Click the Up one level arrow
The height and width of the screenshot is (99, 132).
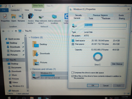pyautogui.click(x=16, y=31)
